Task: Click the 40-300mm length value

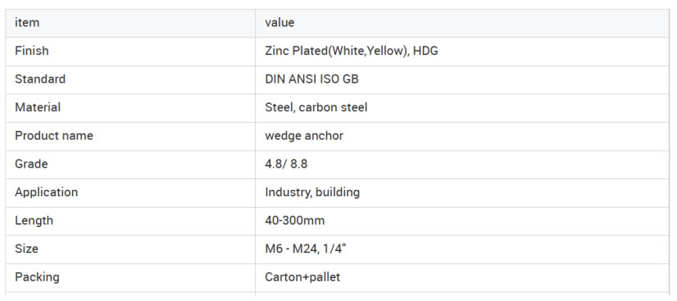Action: click(294, 221)
